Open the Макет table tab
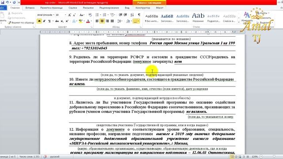The image size is (283, 159). click(160, 8)
